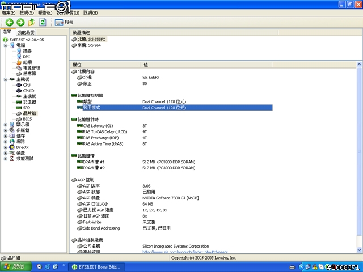This screenshot has height=272, width=363.
Task: Open the 說明(H) help menu
Action: (90, 12)
